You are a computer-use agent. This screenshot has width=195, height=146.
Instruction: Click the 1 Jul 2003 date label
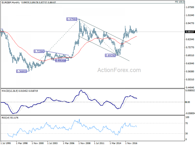(x=52, y=143)
